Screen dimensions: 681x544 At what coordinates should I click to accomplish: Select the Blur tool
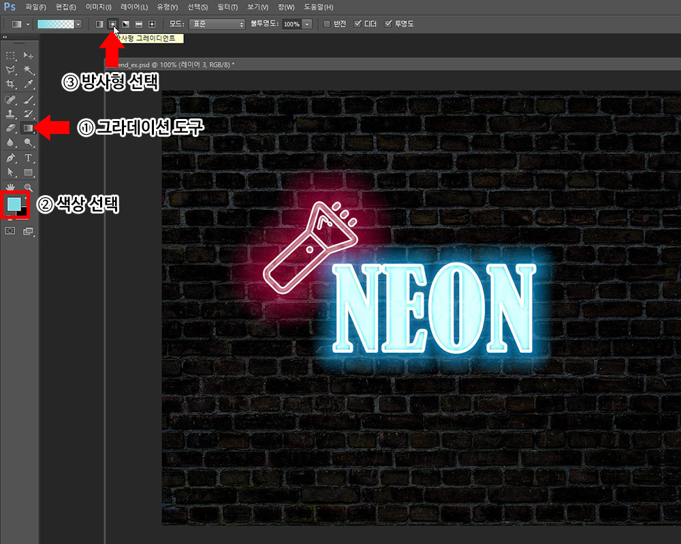10,142
